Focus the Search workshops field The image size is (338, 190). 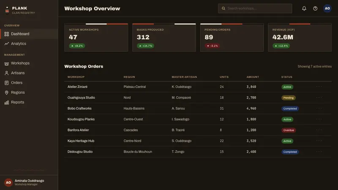coord(255,8)
